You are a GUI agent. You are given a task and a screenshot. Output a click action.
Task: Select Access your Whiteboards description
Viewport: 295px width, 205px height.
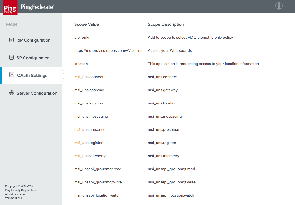[x=170, y=51]
